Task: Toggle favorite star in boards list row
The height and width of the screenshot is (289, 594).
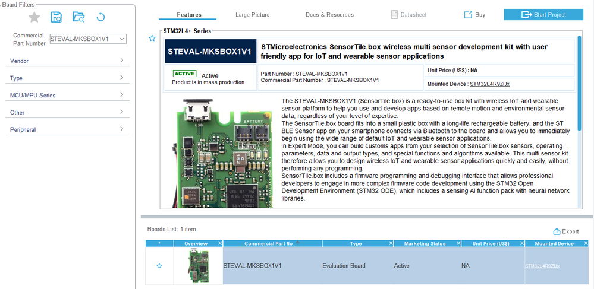Action: [159, 266]
